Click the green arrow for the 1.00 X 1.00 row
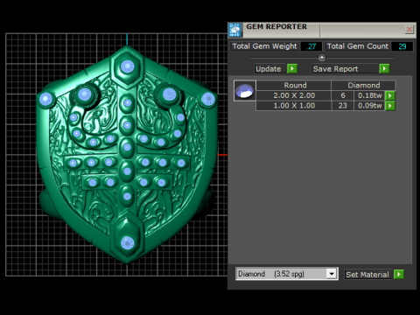This screenshot has height=315, width=420. [390, 106]
